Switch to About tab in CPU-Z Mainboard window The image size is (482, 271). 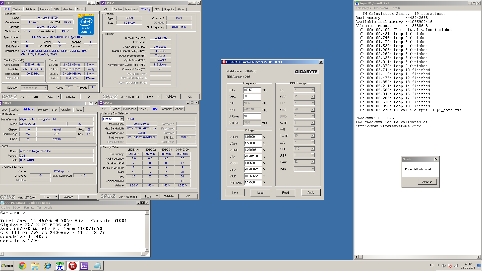[x=78, y=110]
